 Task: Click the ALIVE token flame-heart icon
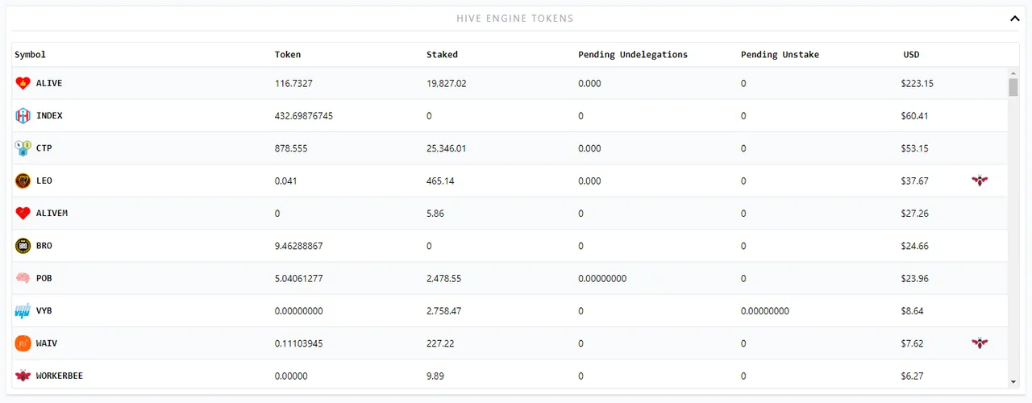pos(23,83)
